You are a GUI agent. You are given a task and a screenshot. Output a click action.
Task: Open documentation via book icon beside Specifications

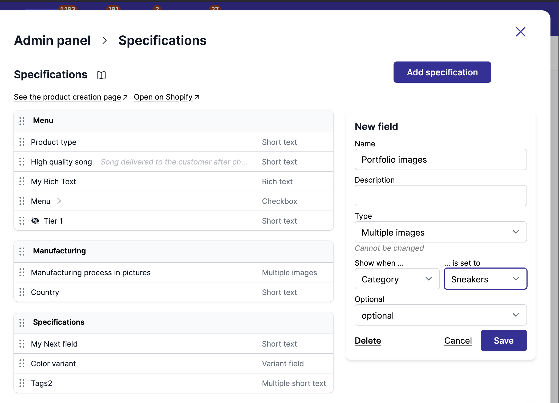(x=101, y=75)
